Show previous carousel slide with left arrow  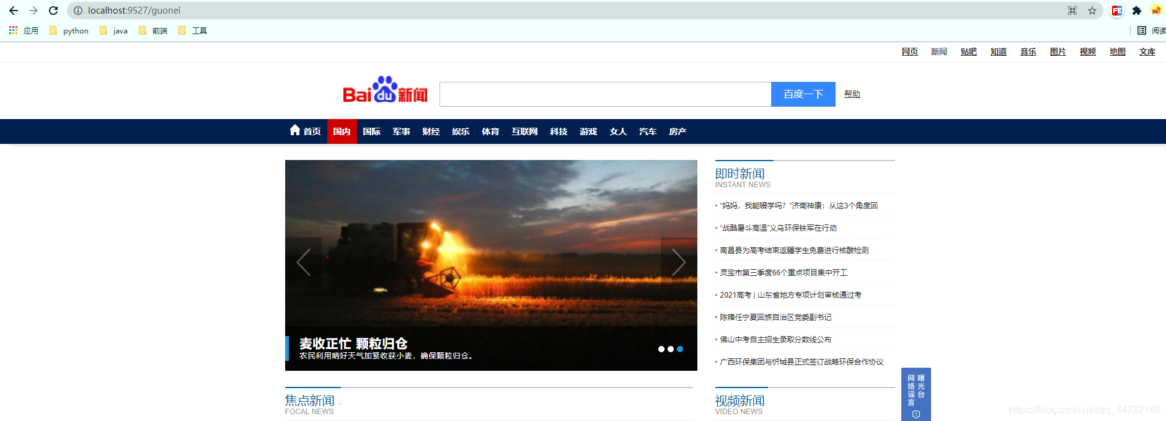coord(303,262)
